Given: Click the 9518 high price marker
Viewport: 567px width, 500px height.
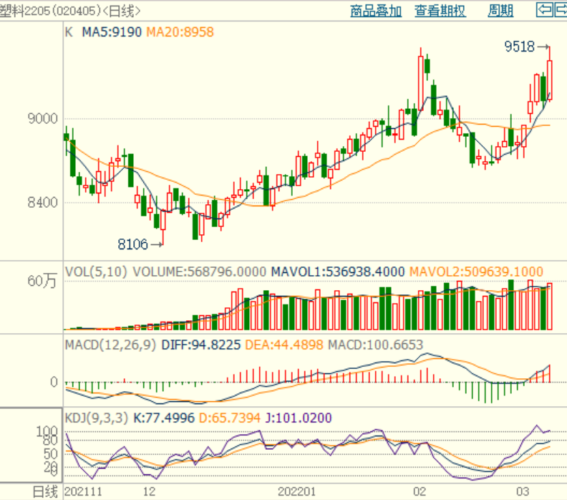Looking at the screenshot, I should tap(519, 47).
